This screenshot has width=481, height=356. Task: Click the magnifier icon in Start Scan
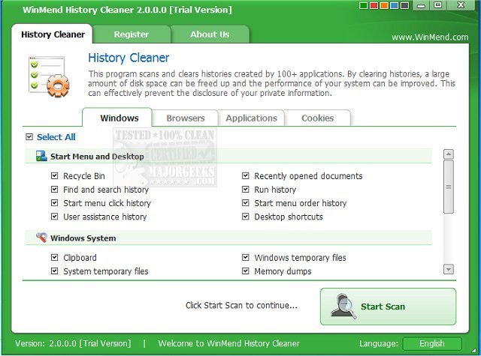[343, 306]
